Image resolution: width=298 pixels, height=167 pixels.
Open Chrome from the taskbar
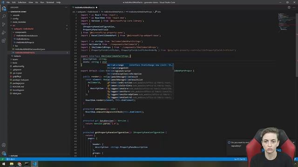(x=20, y=164)
